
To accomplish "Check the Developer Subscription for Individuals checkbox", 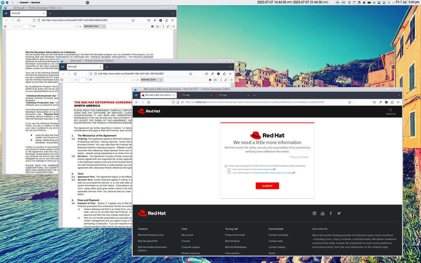I will [229, 173].
